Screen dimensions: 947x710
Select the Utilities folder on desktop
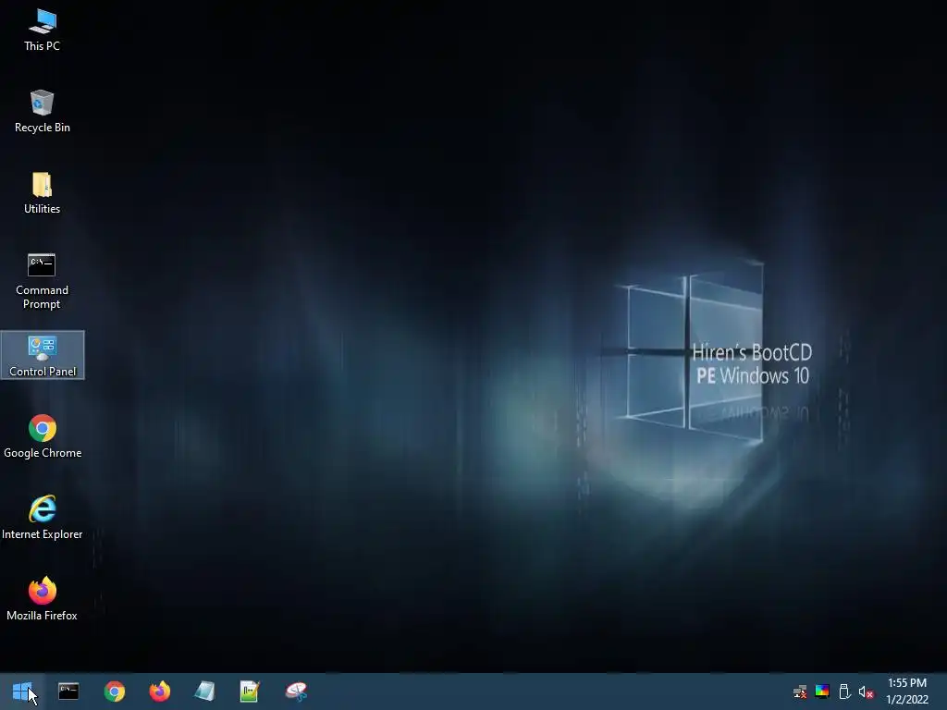pyautogui.click(x=42, y=193)
